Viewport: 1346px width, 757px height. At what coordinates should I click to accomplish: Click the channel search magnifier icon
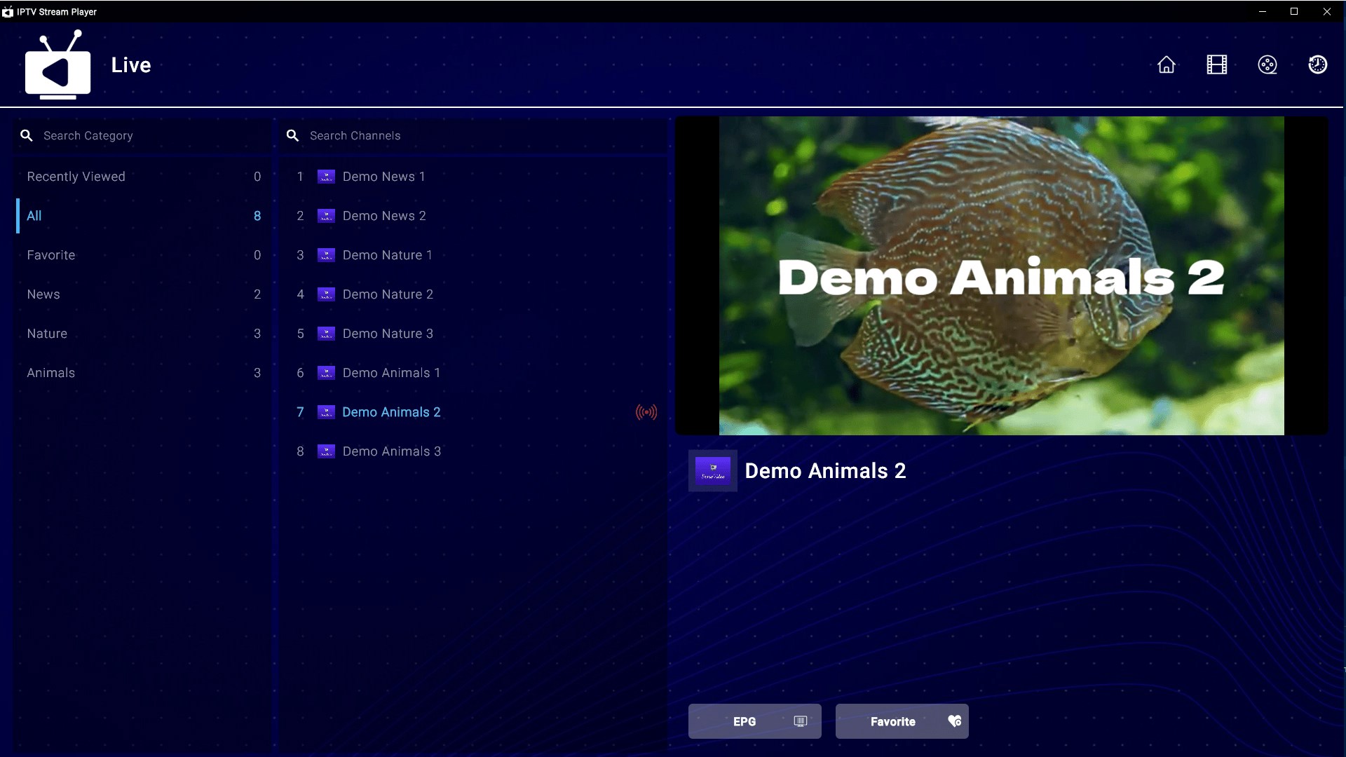(293, 135)
